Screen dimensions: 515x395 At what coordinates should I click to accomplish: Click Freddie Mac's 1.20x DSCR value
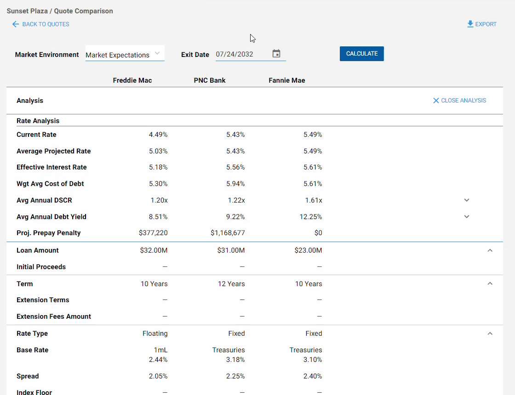(159, 200)
